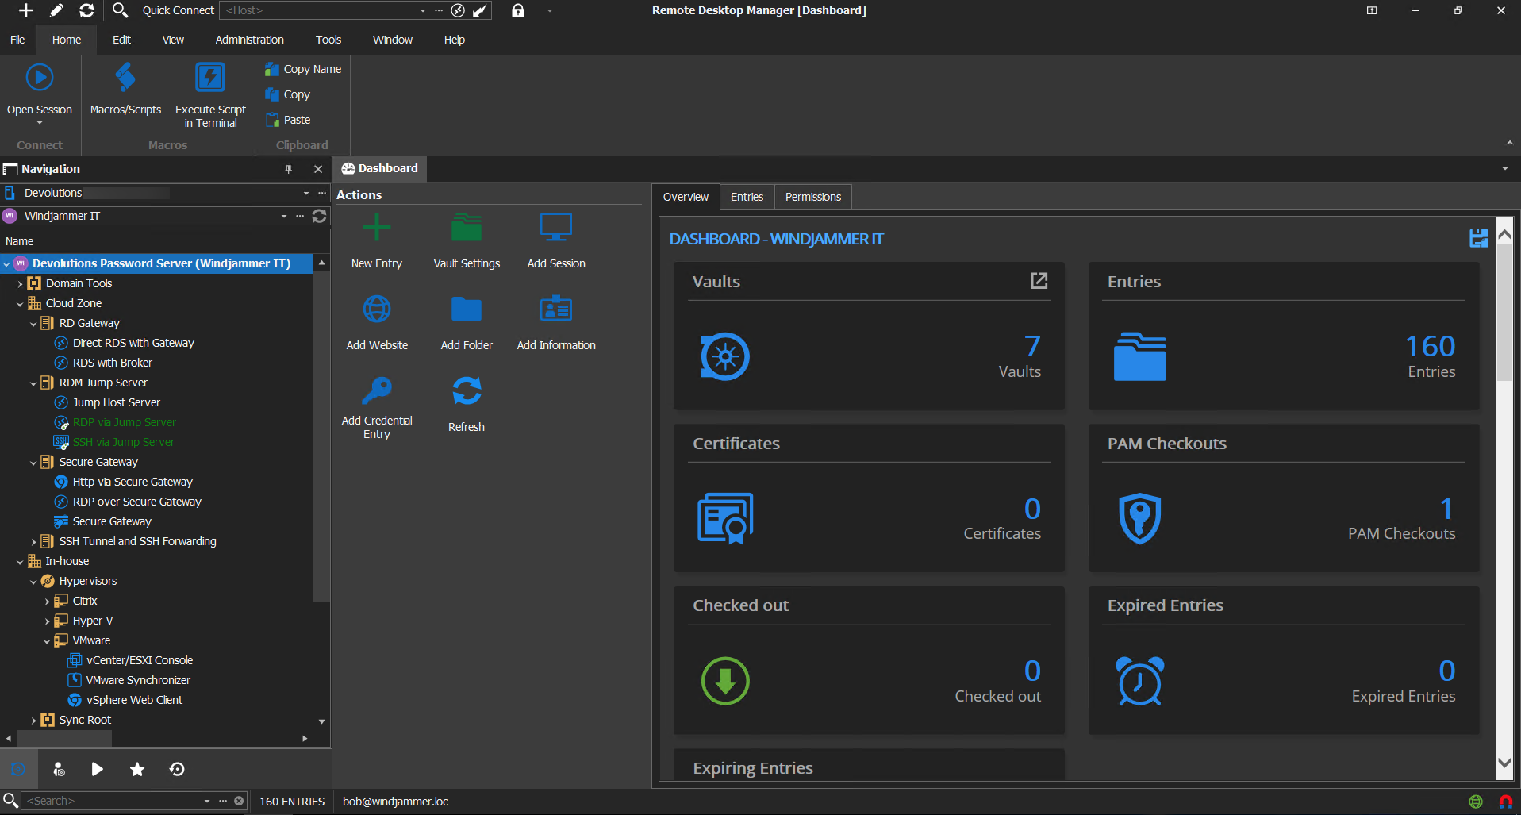Open the Tools ribbon tab
Image resolution: width=1521 pixels, height=815 pixels.
(x=328, y=40)
